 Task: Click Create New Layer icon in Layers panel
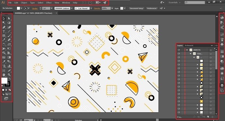[x=208, y=117]
